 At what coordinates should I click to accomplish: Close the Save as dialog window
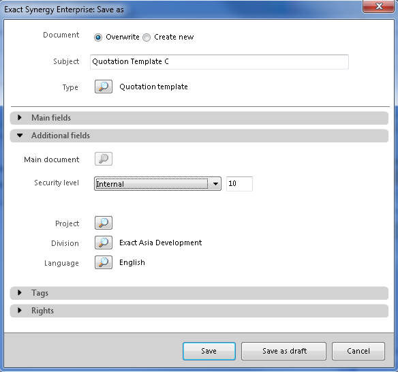[x=378, y=6]
